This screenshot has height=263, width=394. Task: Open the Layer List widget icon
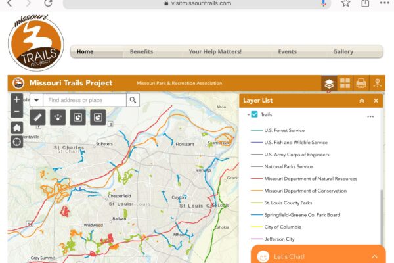coord(329,84)
